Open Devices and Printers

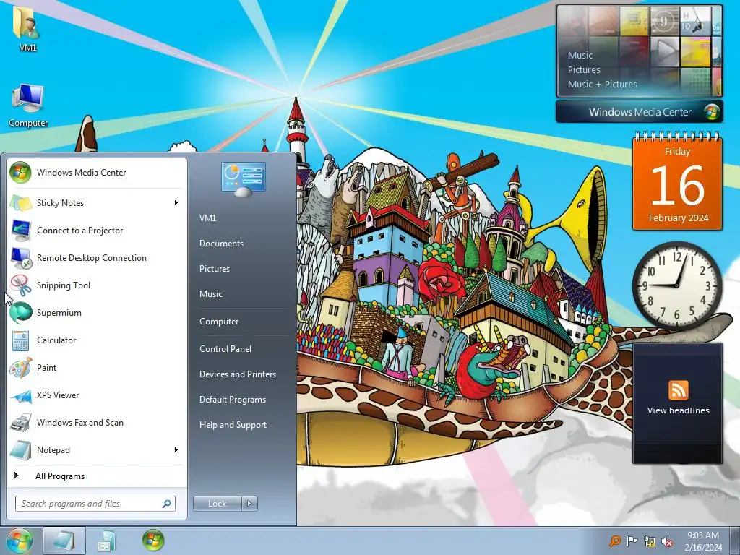point(237,374)
